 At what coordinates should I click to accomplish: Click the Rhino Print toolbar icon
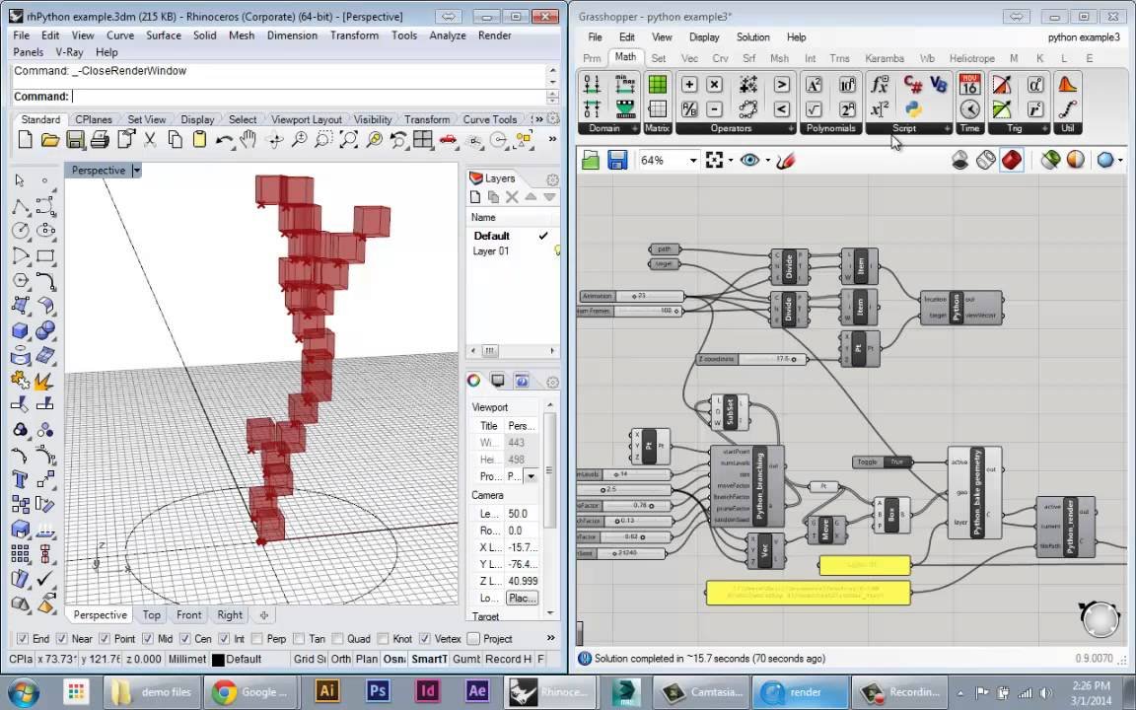click(100, 139)
